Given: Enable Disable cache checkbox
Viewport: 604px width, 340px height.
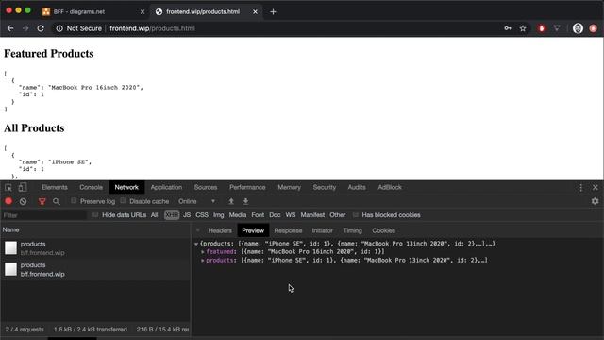Looking at the screenshot, I should [123, 201].
